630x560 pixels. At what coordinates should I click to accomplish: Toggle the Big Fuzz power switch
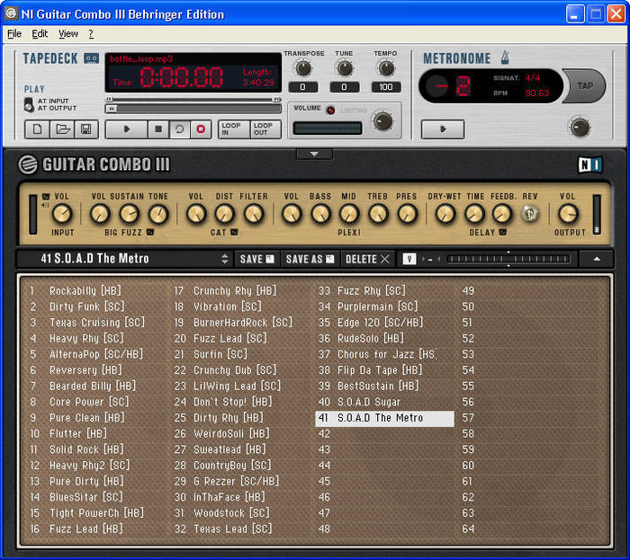[x=150, y=232]
